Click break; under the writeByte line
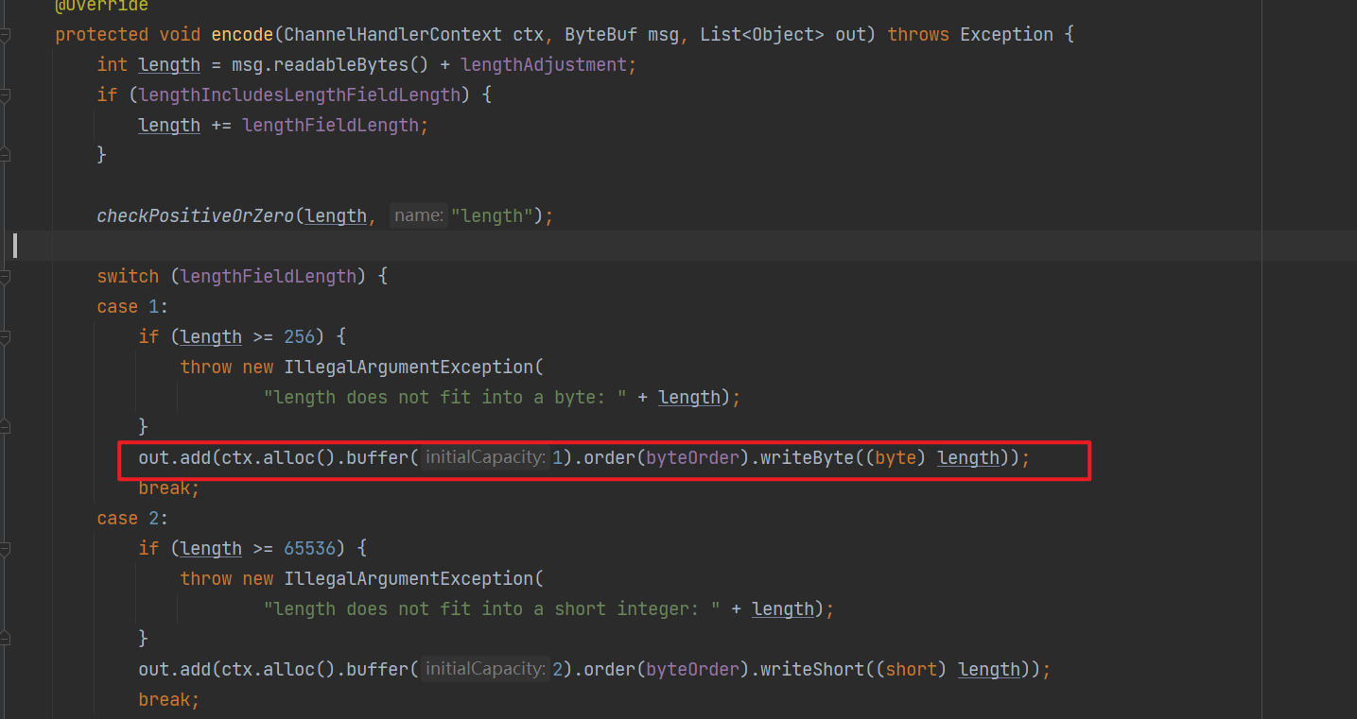 point(169,488)
